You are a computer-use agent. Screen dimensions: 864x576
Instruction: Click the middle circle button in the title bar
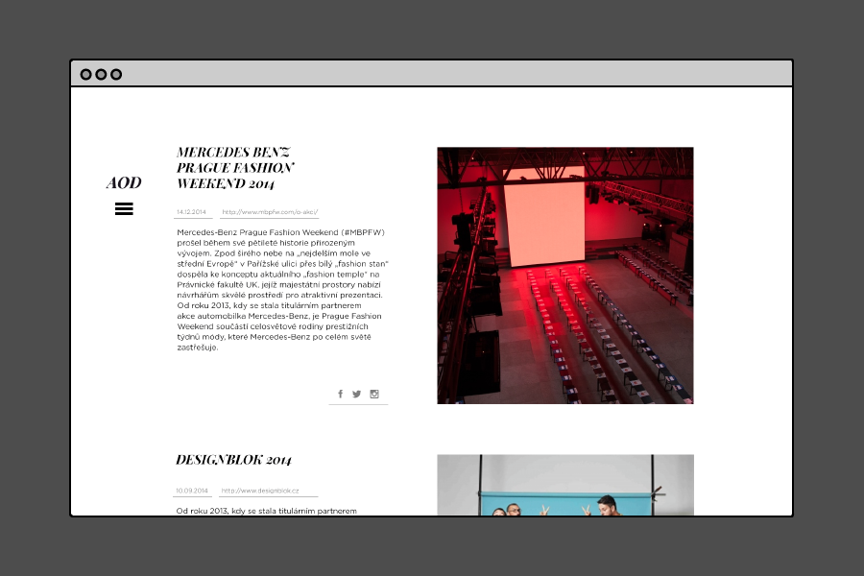tap(101, 74)
